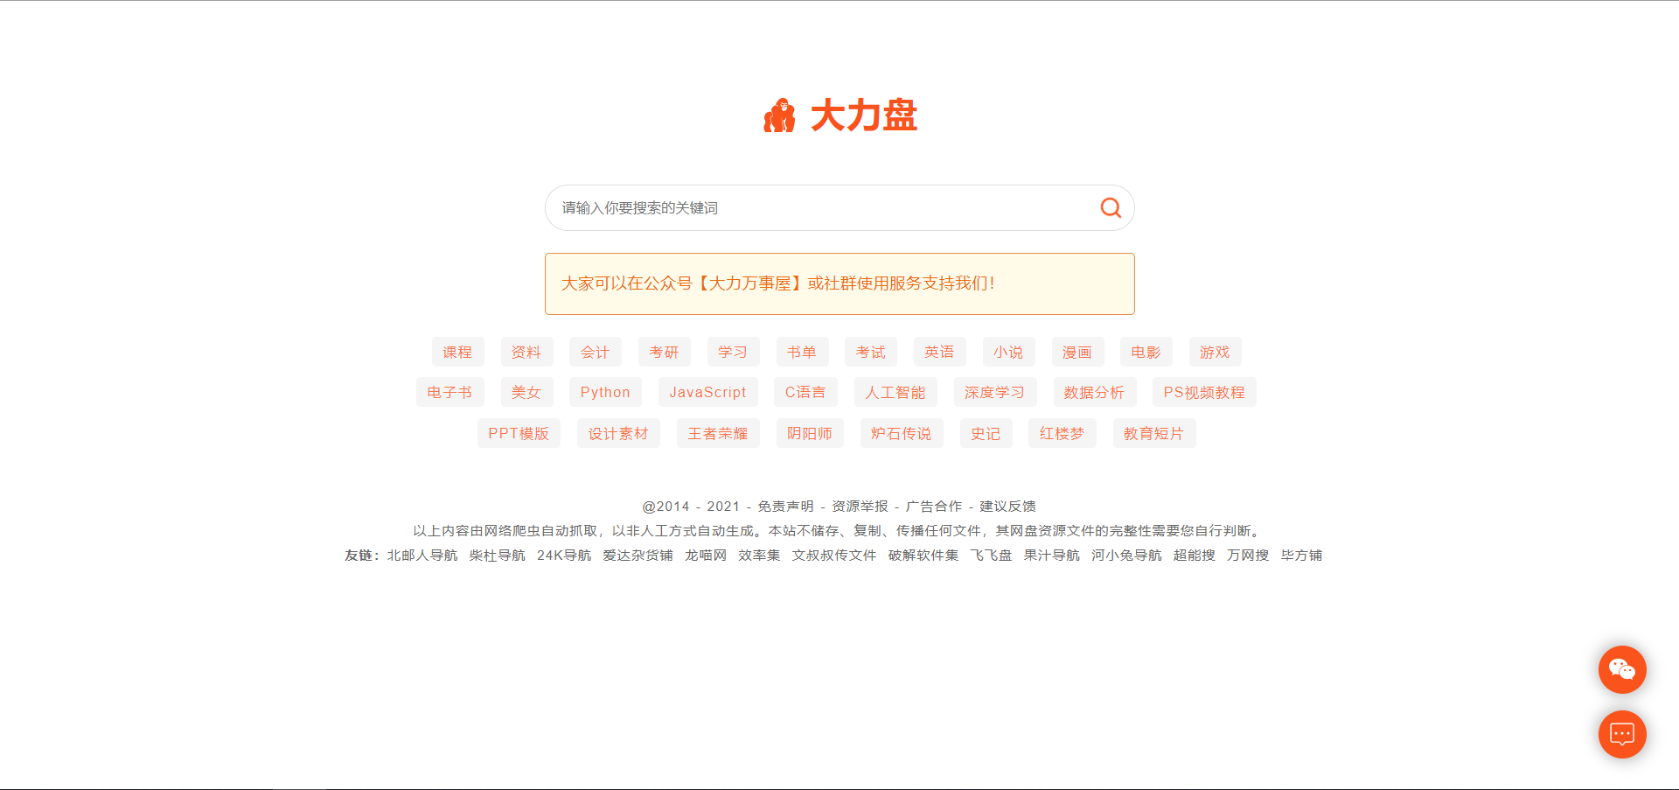Click the 广告合作 link
1679x790 pixels.
click(x=932, y=506)
